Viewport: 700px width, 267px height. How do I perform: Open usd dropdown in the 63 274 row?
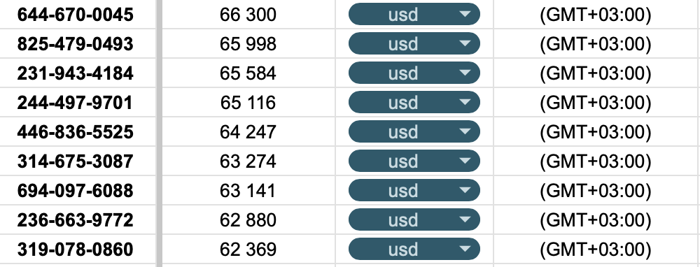[414, 161]
